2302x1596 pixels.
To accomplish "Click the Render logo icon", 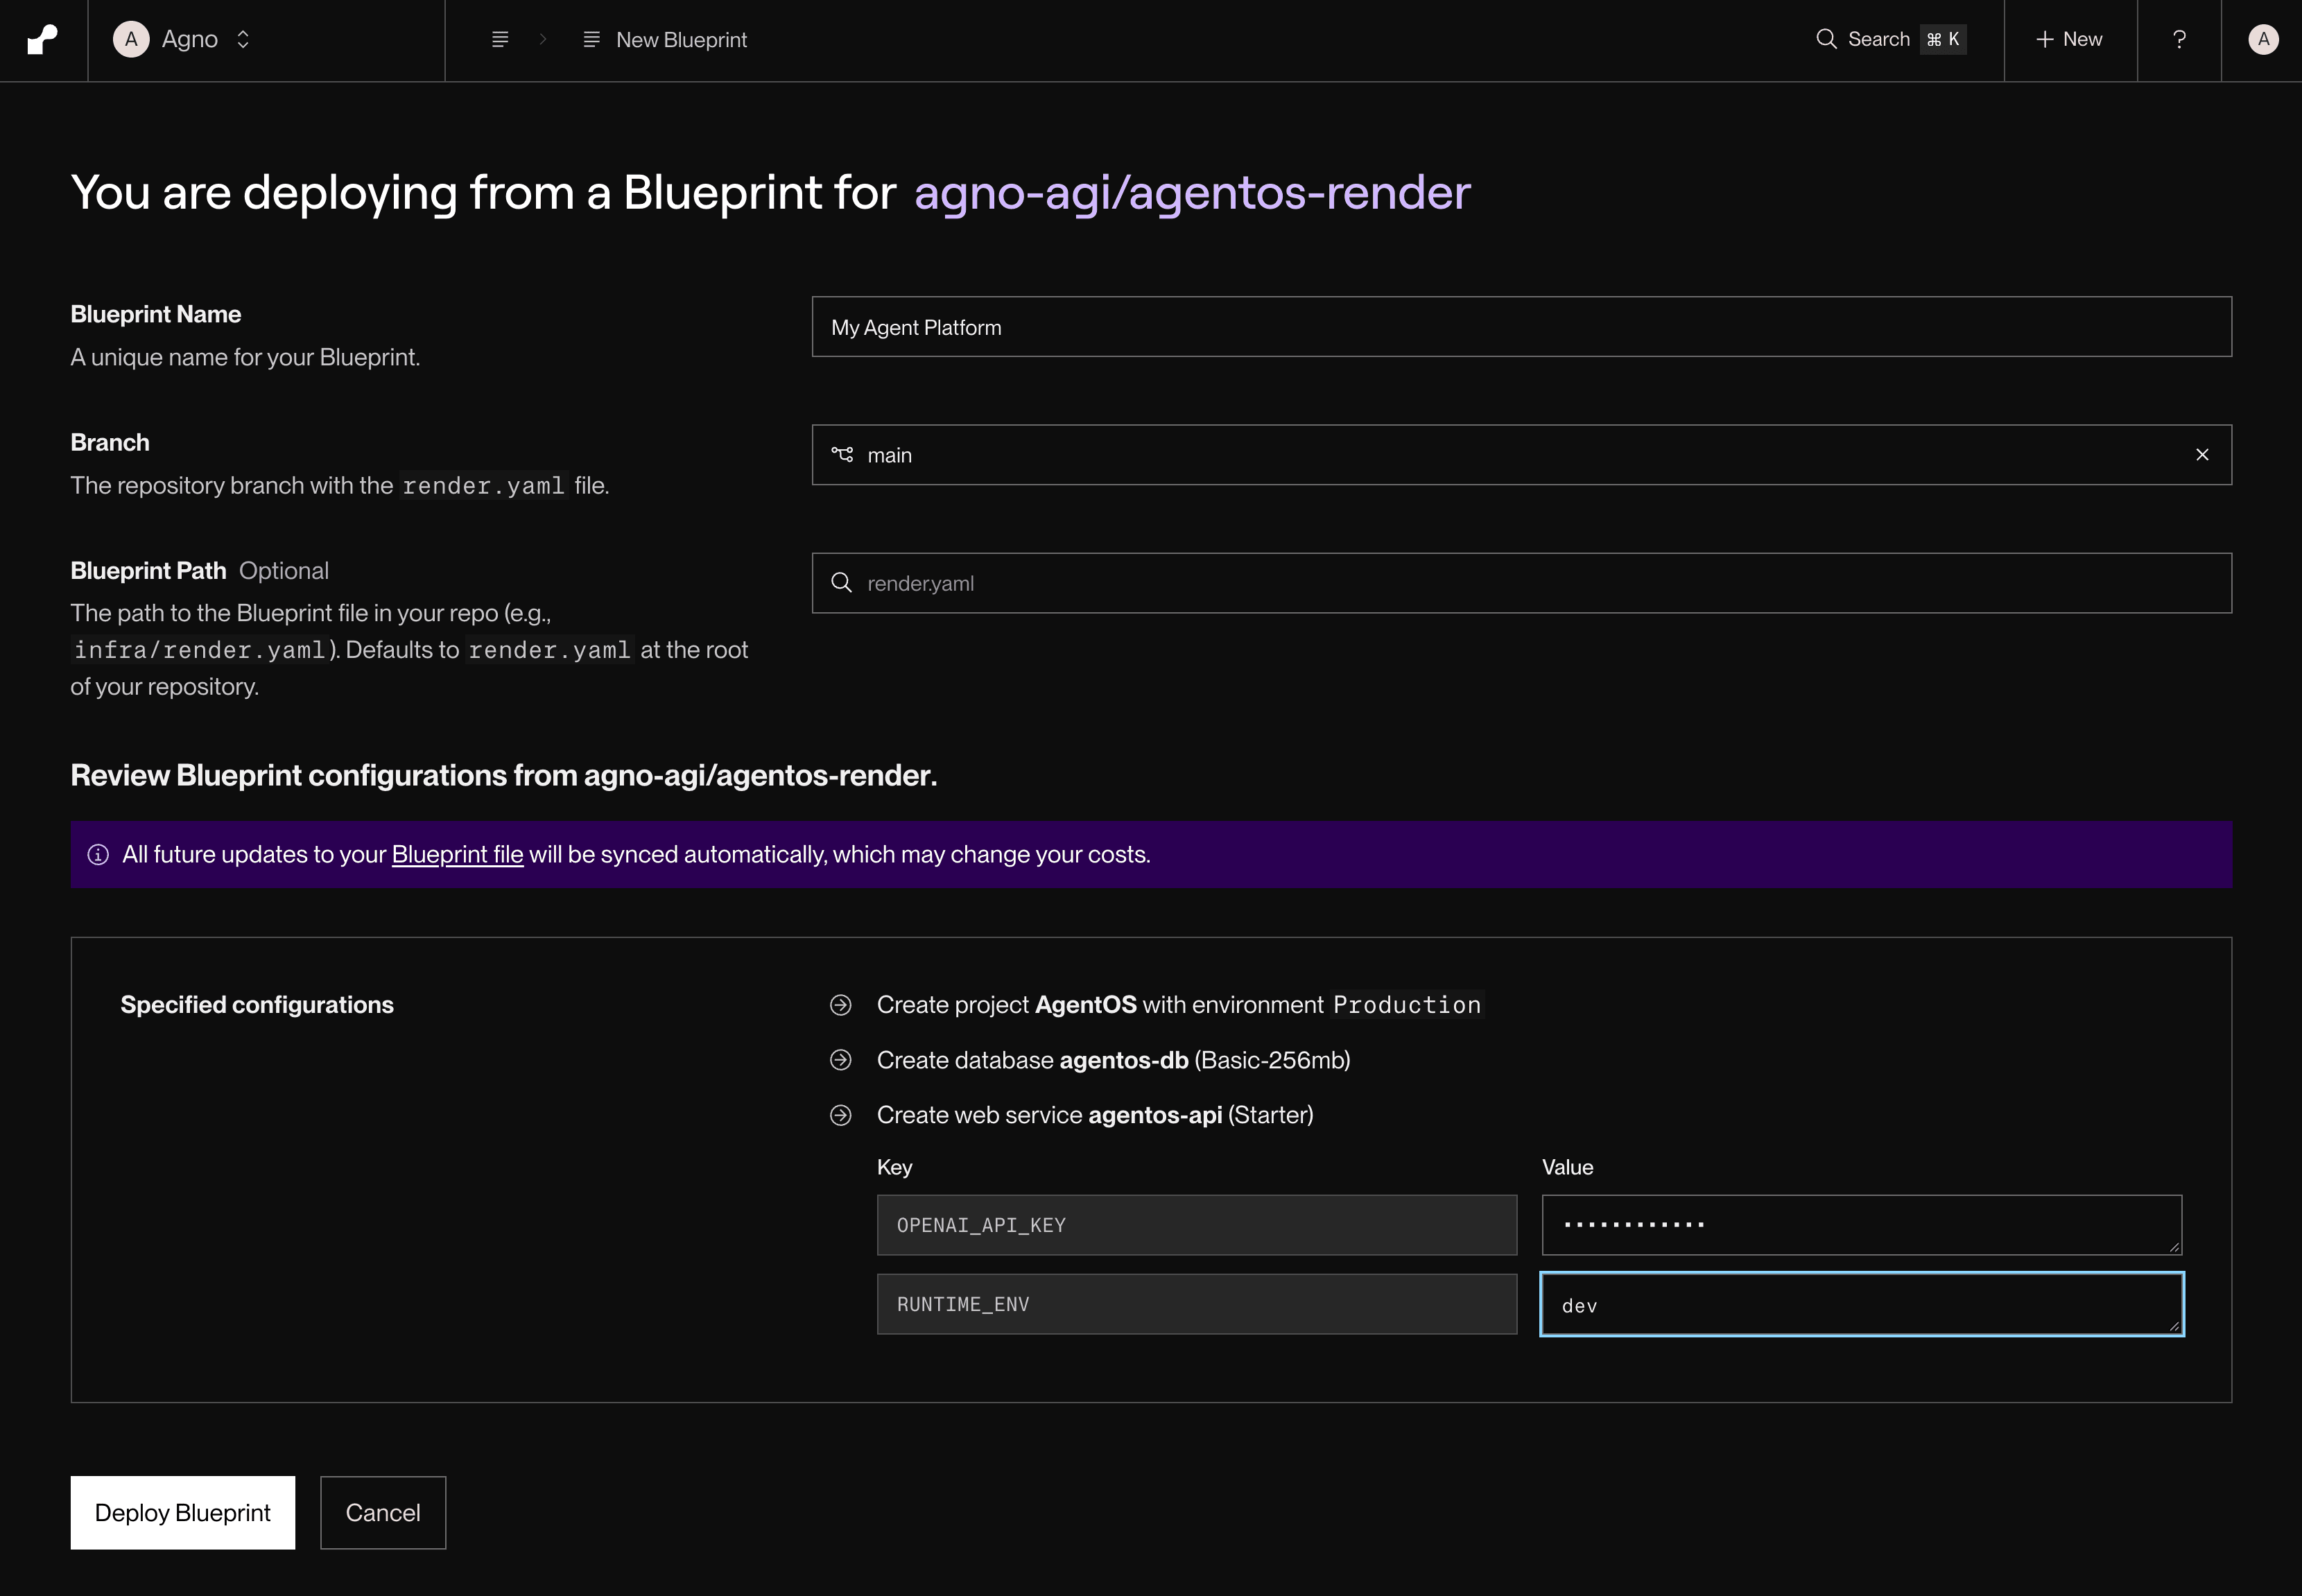I will (43, 40).
